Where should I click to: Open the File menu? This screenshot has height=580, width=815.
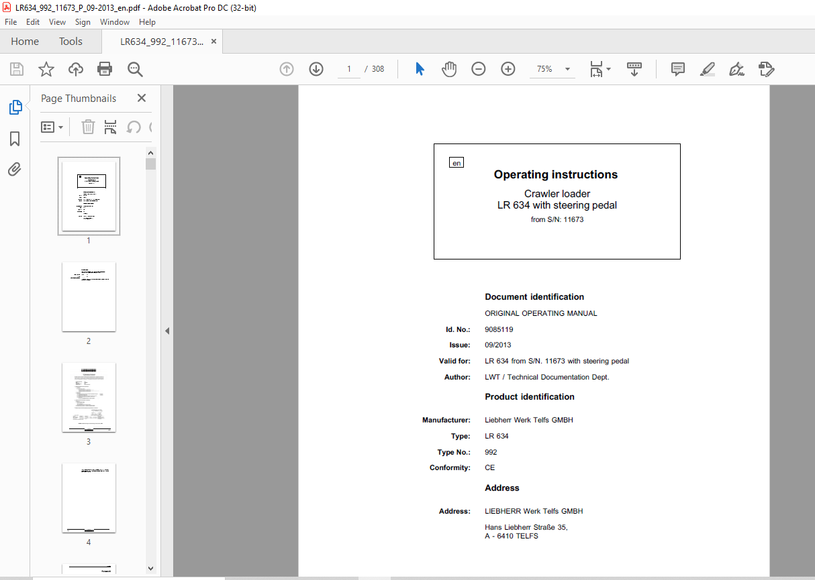pyautogui.click(x=11, y=22)
